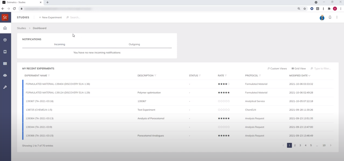Select the Incoming notifications tab

coord(59,44)
